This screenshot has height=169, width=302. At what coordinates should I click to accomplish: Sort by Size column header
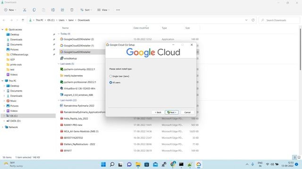point(187,28)
